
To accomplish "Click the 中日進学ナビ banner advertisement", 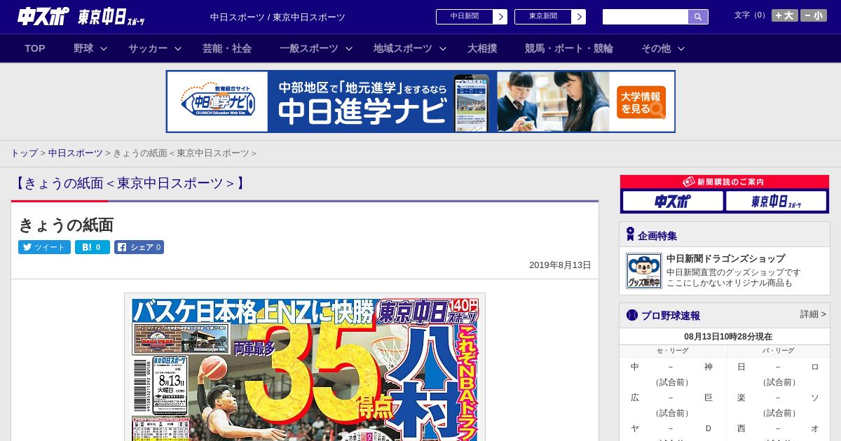I will 420,101.
